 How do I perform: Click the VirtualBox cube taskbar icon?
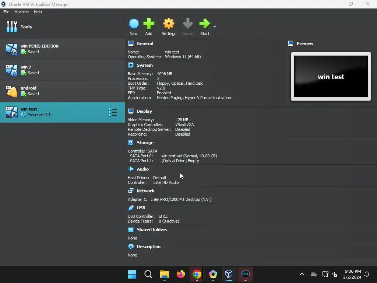pos(229,274)
